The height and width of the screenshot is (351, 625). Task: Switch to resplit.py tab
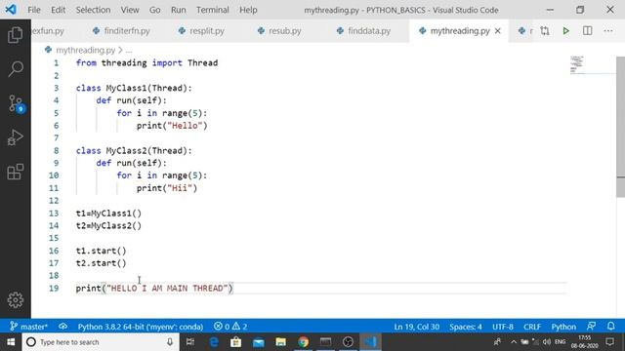[201, 30]
